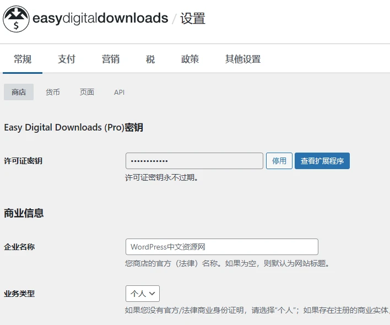Select the 政策 tab
The width and height of the screenshot is (390, 325).
point(190,59)
